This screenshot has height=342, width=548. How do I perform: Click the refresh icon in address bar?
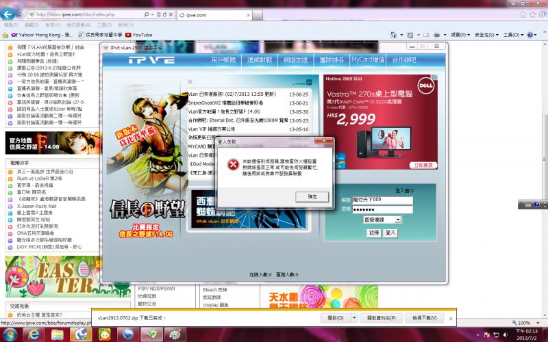pyautogui.click(x=164, y=14)
